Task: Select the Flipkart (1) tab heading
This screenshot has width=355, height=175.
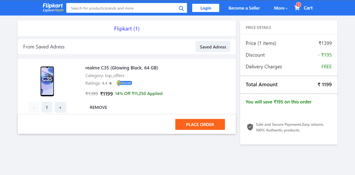Action: coord(127,29)
